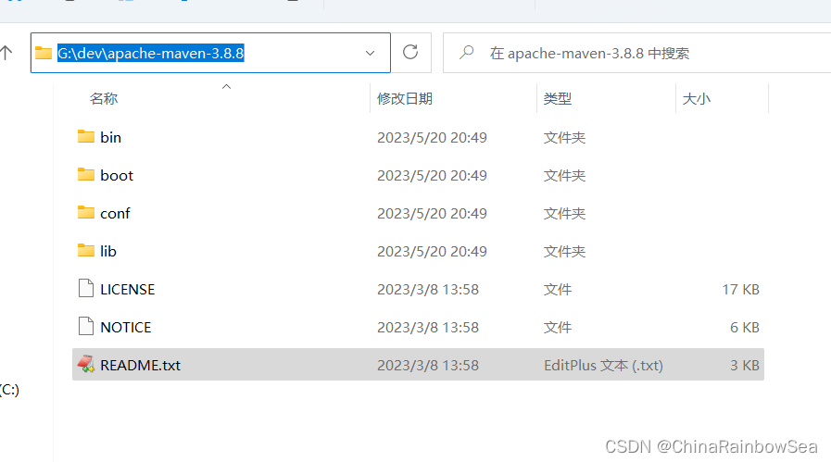Viewport: 831px width, 462px height.
Task: Sort by the 名称 column header
Action: coord(104,98)
